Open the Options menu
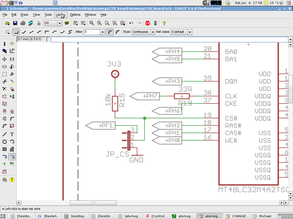 click(x=75, y=15)
